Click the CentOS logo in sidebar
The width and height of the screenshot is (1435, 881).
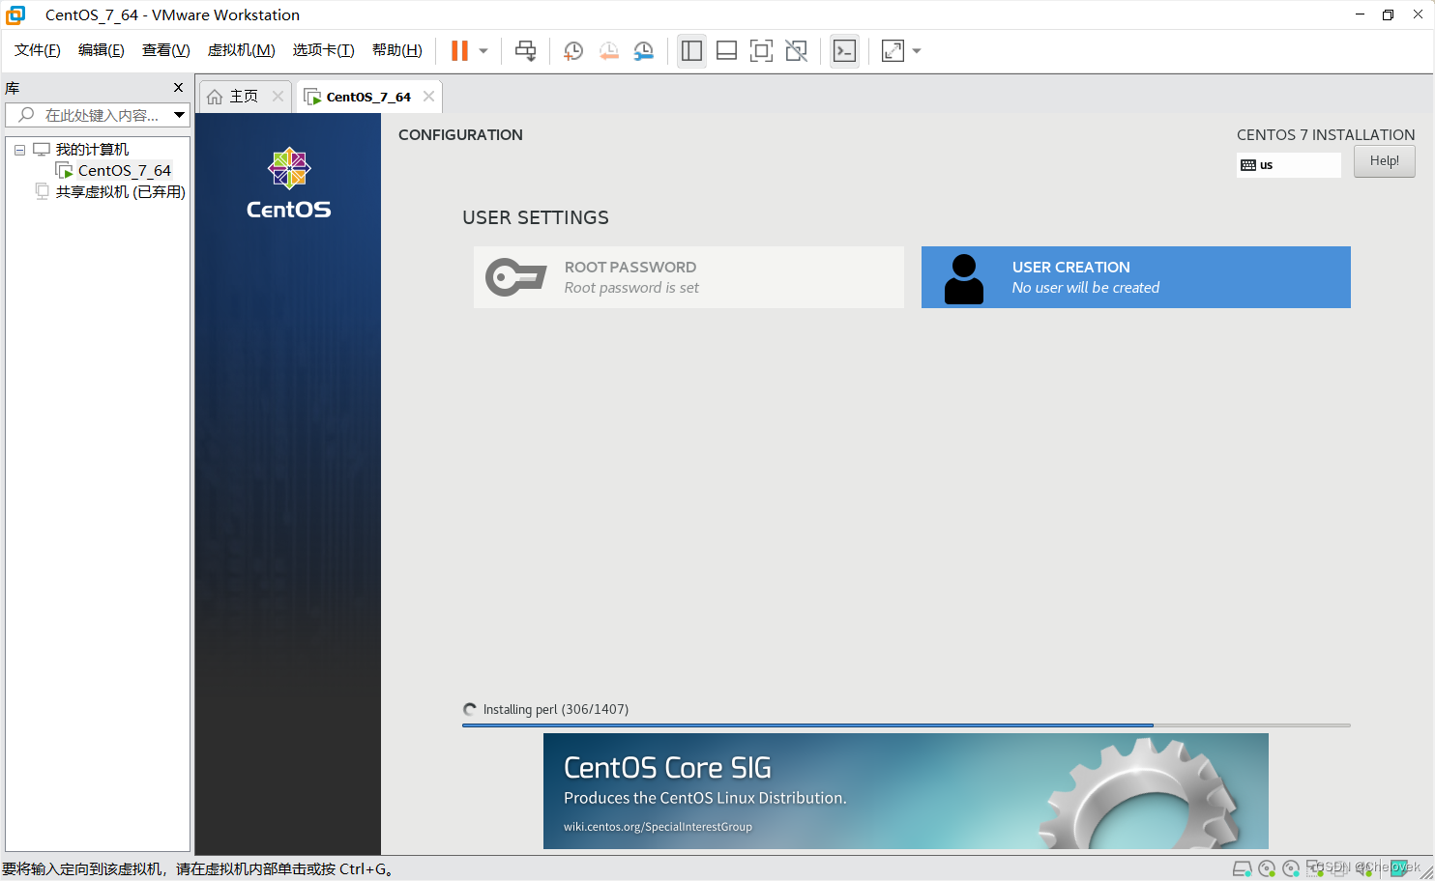pos(288,184)
